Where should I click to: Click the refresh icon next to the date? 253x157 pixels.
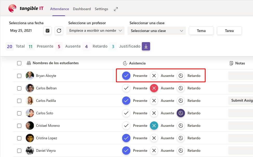(x=59, y=30)
